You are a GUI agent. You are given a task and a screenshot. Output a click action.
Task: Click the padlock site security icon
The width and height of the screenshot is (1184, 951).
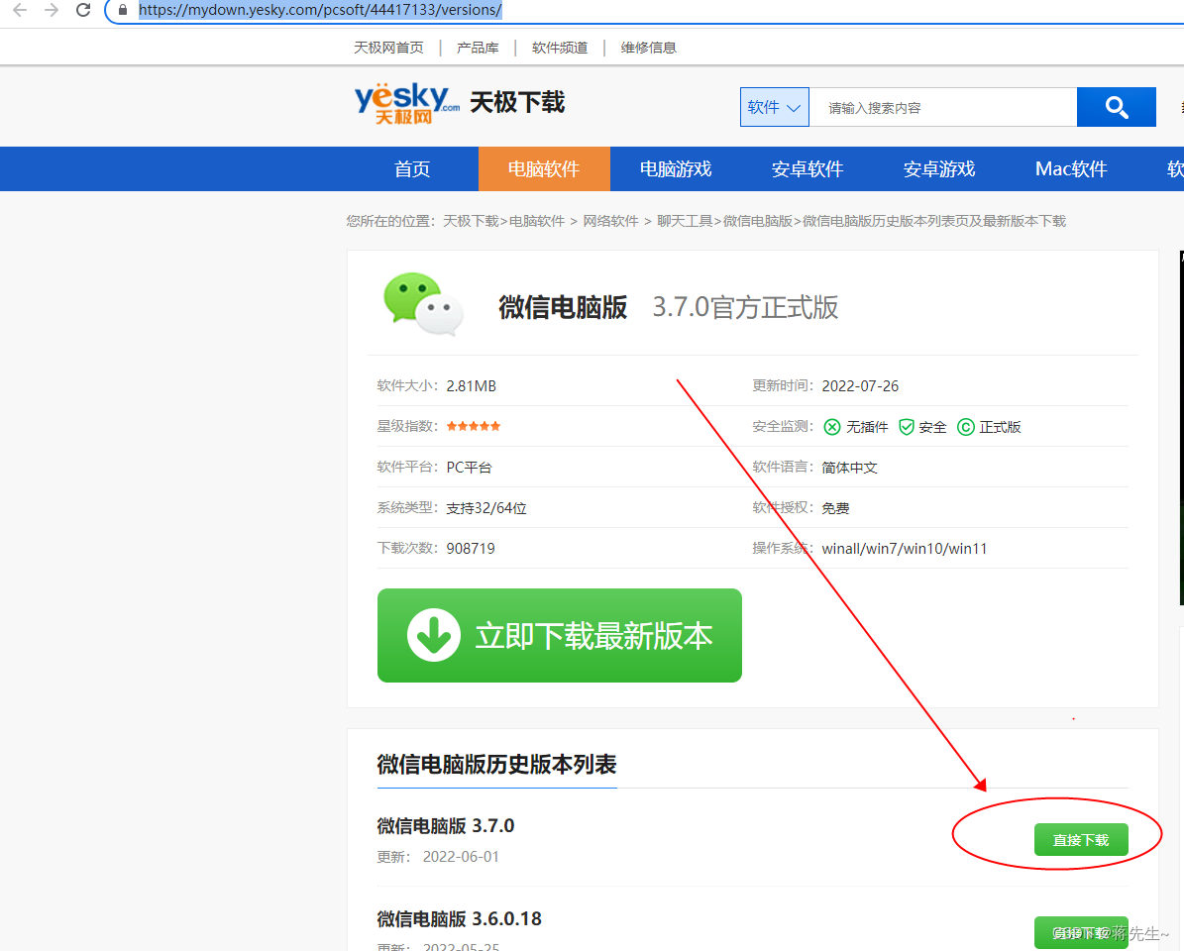pos(122,10)
